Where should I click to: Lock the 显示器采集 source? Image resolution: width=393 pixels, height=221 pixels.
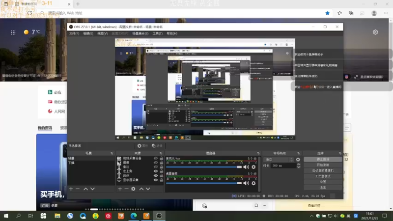tap(162, 180)
